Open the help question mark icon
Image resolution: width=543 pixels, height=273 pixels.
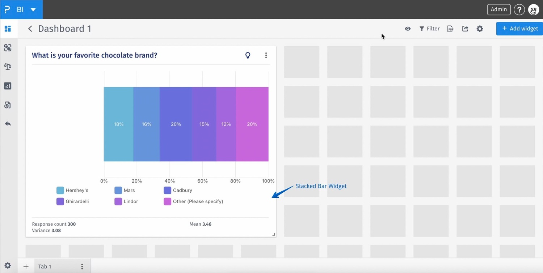point(519,10)
